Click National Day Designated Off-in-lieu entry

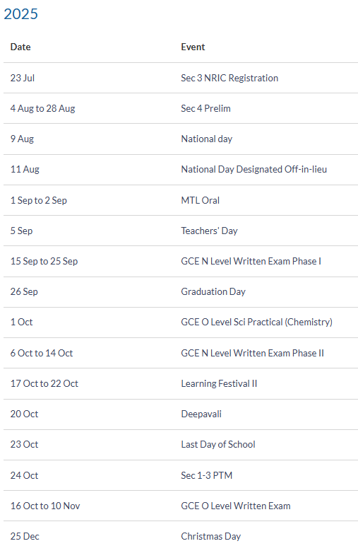click(254, 170)
